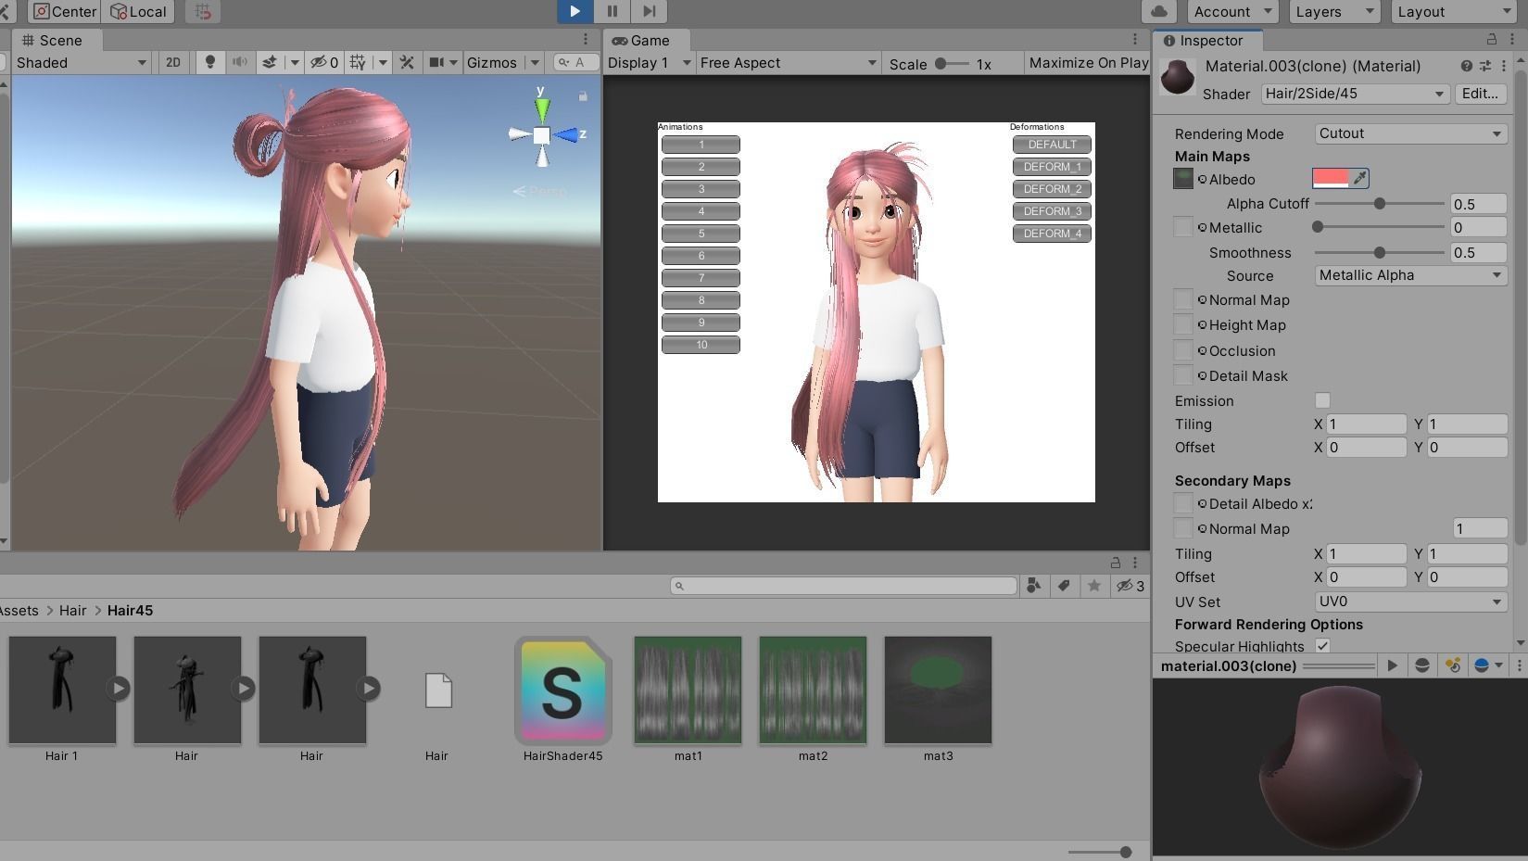Open the Source Metallic Alpha dropdown
This screenshot has width=1528, height=861.
coord(1410,275)
